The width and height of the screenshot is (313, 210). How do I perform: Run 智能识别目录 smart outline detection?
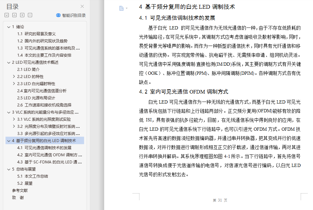coord(71,15)
